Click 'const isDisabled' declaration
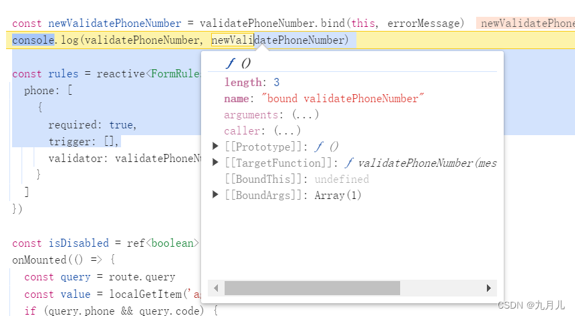This screenshot has height=316, width=575. [x=61, y=243]
